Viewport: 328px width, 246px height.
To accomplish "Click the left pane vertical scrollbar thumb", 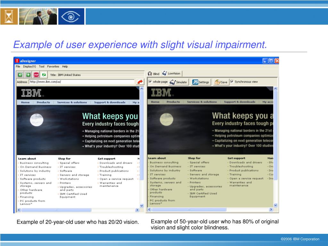I will pyautogui.click(x=142, y=135).
